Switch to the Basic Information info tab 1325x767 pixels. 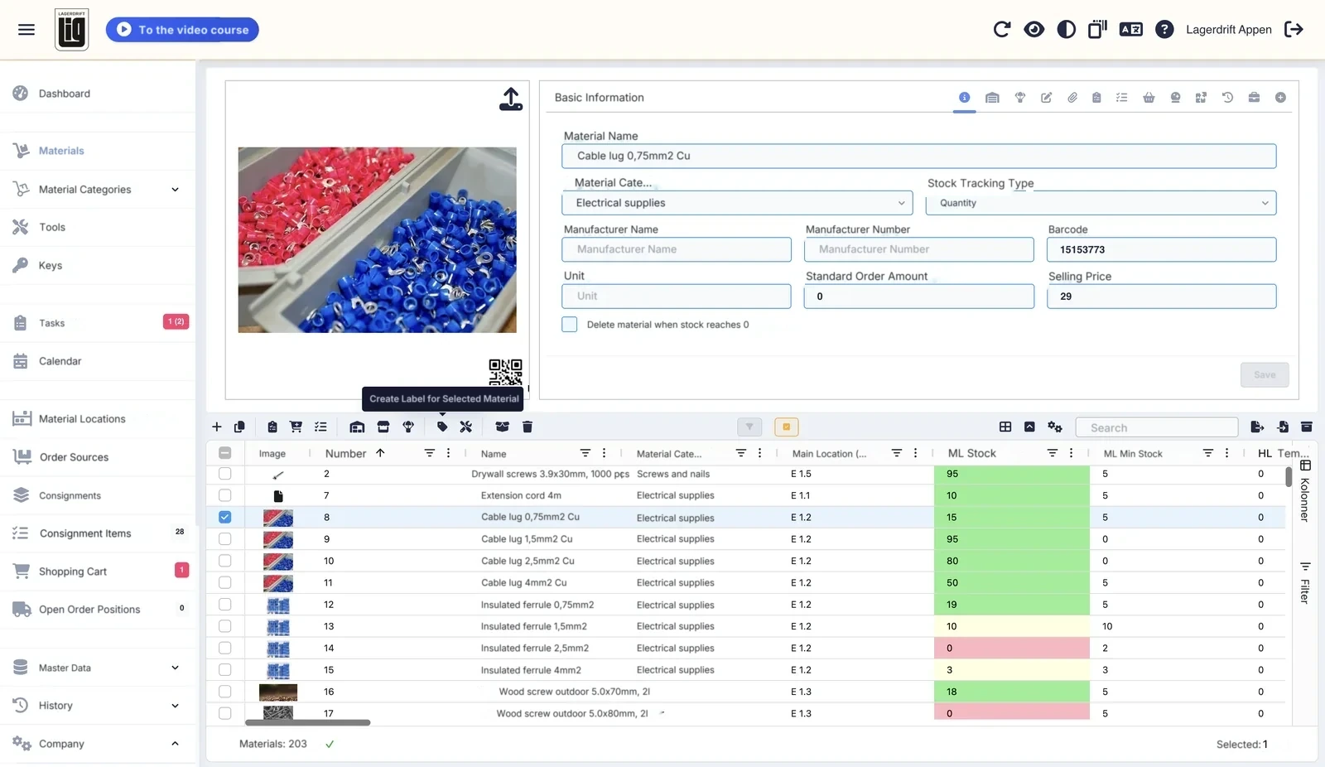[x=965, y=98]
